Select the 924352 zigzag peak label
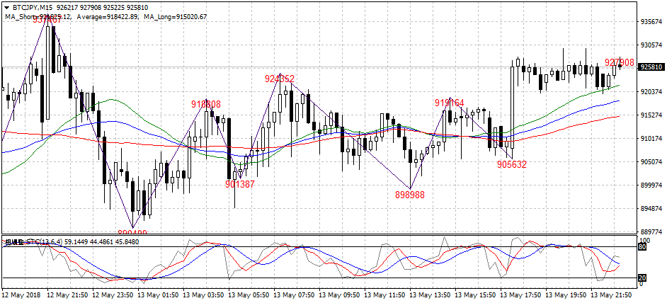Image resolution: width=667 pixels, height=303 pixels. click(280, 79)
